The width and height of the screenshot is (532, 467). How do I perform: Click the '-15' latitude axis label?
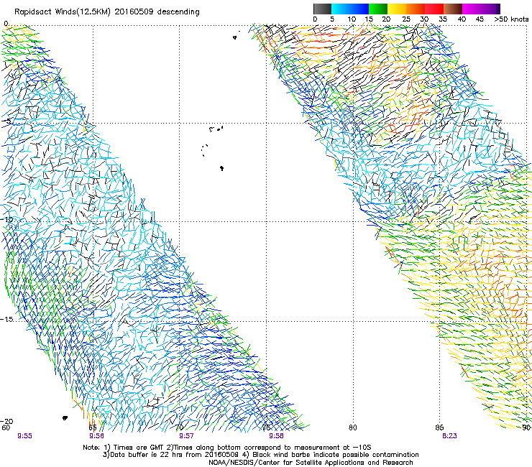coord(6,320)
